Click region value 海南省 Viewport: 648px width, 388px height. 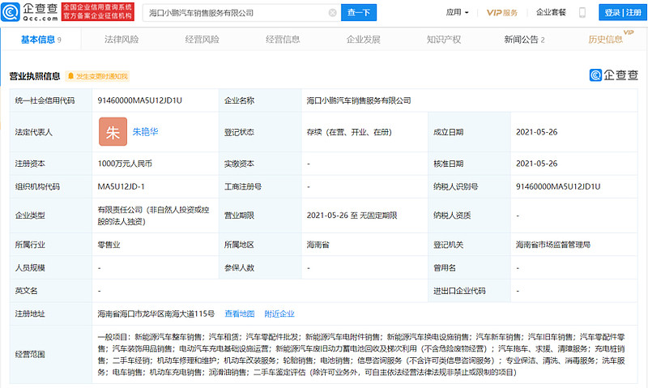point(318,245)
